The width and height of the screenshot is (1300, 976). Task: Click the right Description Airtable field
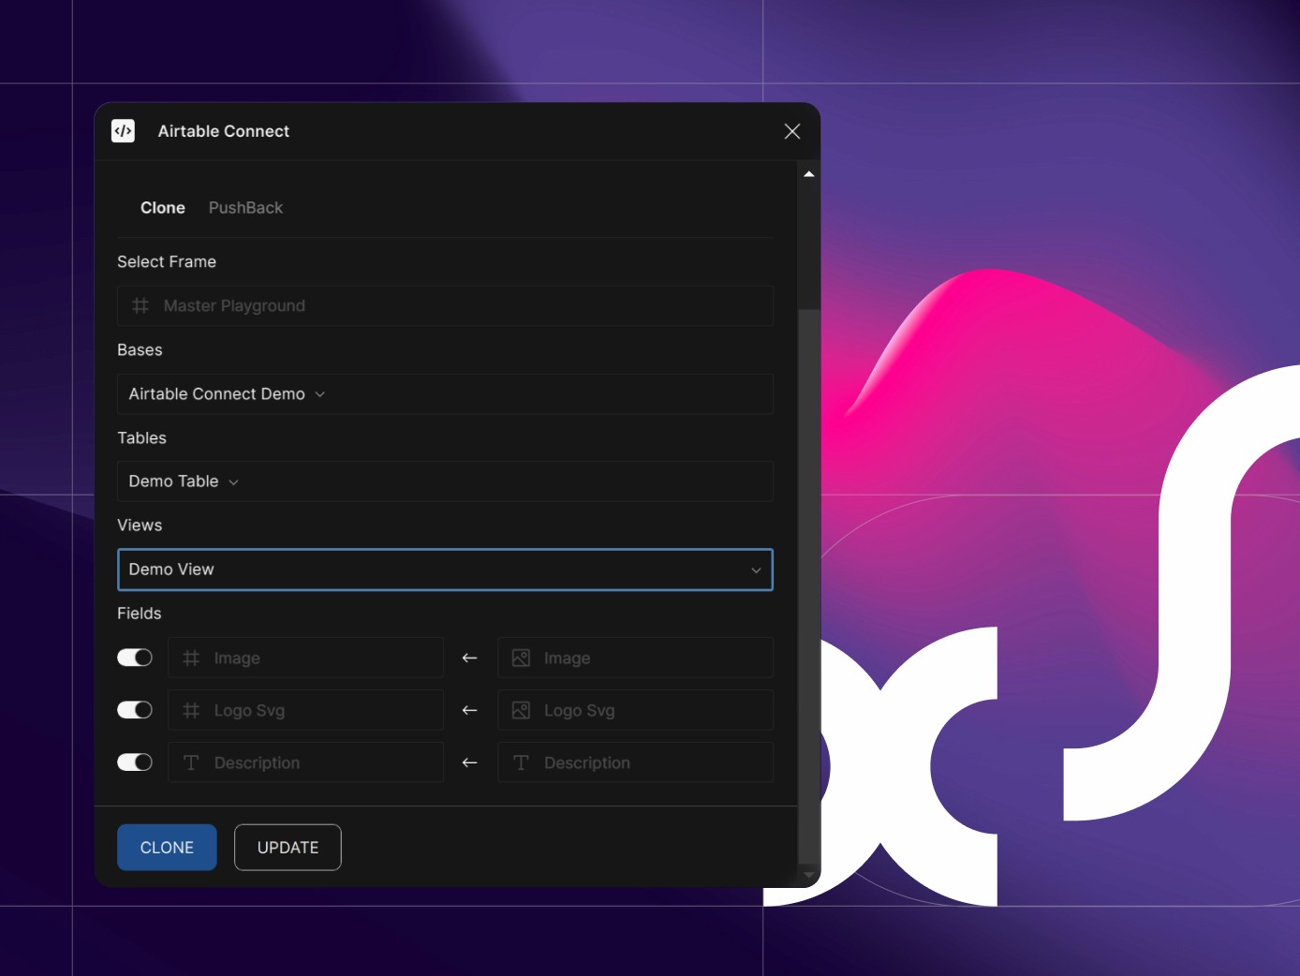[x=635, y=762]
